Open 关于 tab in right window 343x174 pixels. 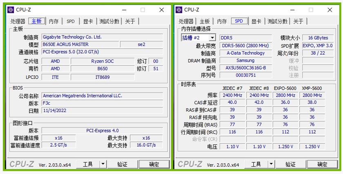pyautogui.click(x=298, y=22)
